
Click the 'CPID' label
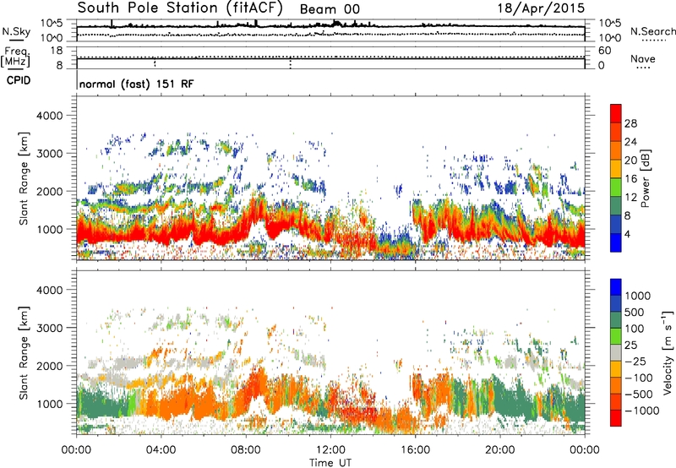[19, 80]
